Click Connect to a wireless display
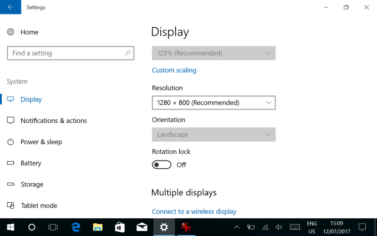Image resolution: width=377 pixels, height=236 pixels. point(194,212)
